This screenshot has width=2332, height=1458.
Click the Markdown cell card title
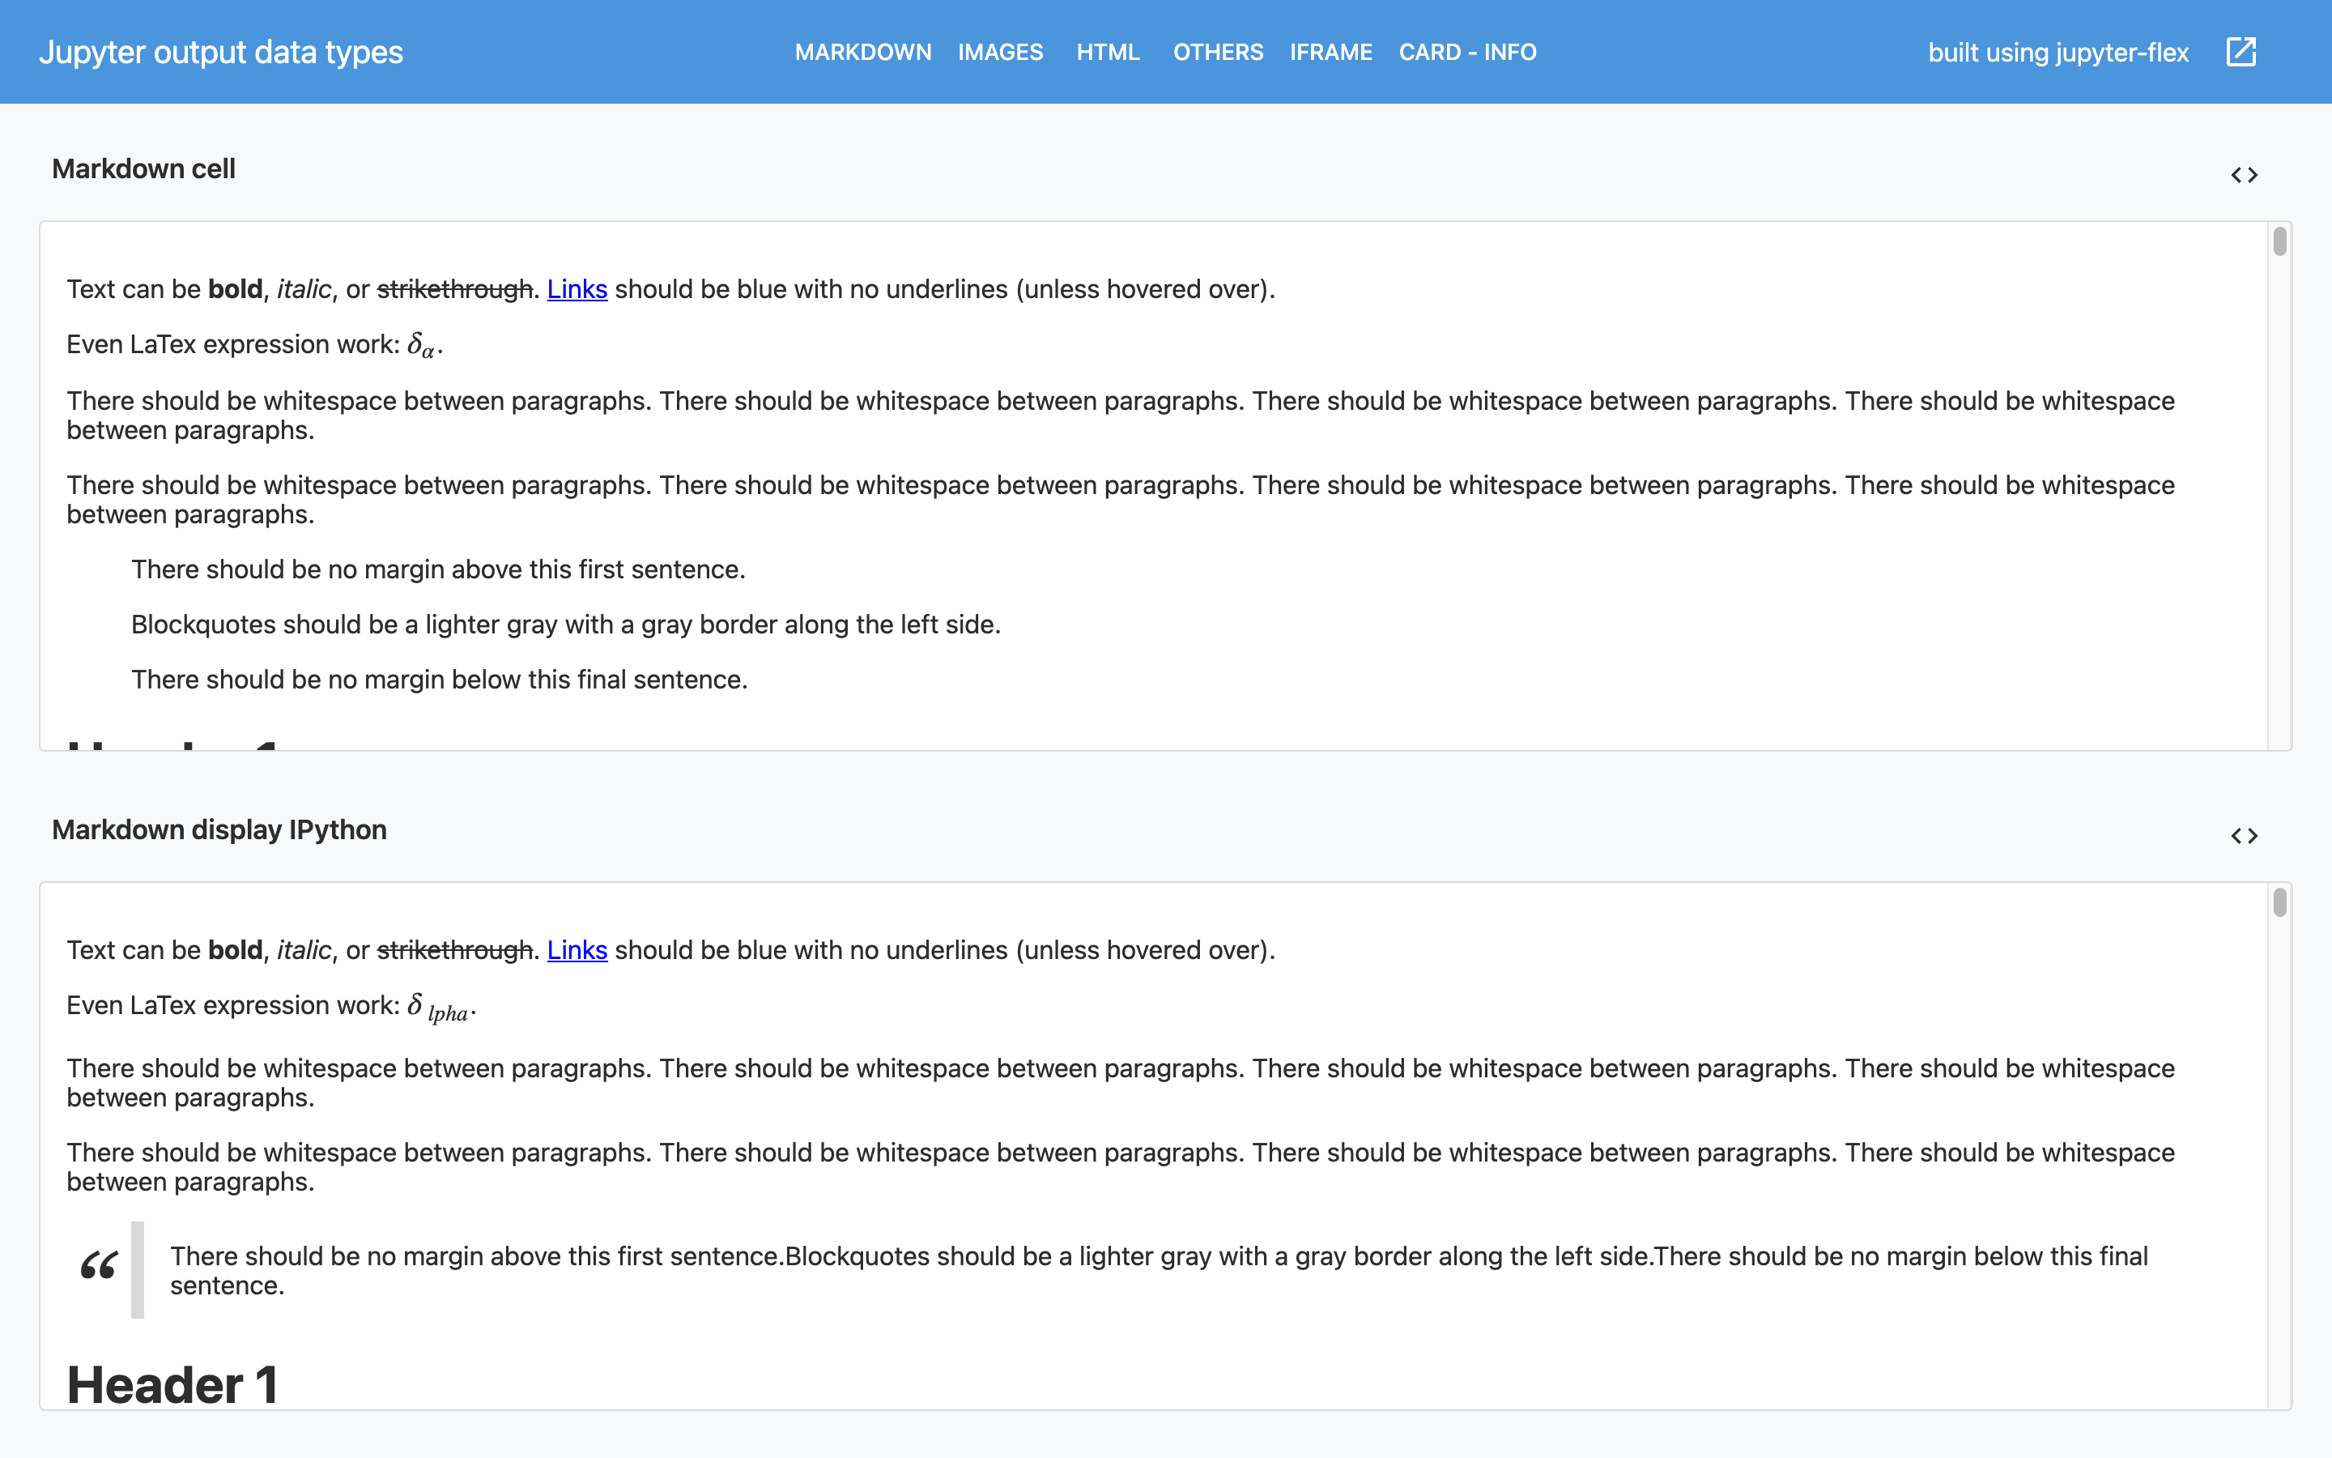coord(143,168)
